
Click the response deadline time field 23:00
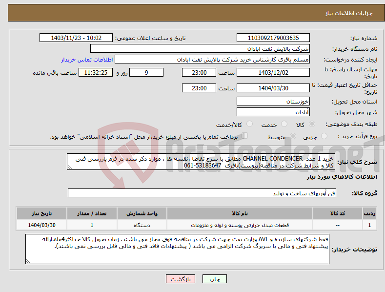point(199,72)
